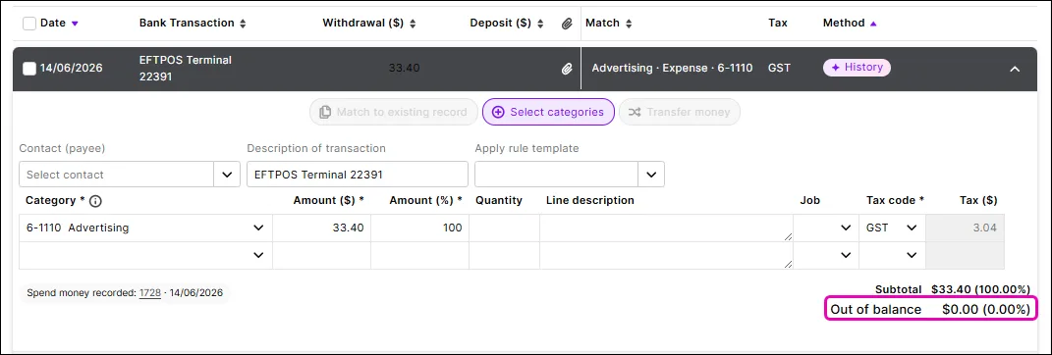The image size is (1052, 355).
Task: Open spend money record 1728 link
Action: point(149,292)
